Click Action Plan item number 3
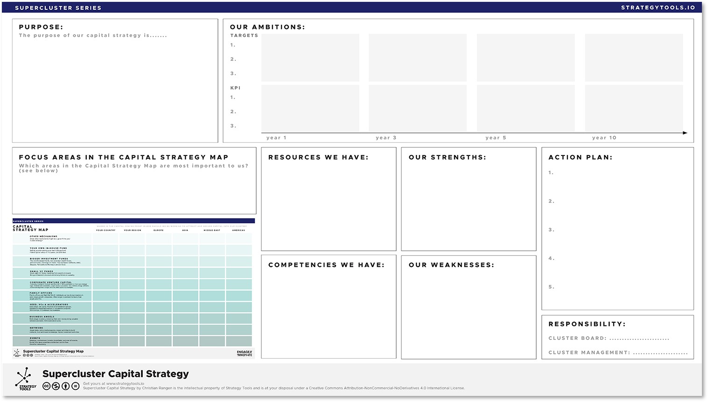Image resolution: width=708 pixels, height=402 pixels. point(551,230)
